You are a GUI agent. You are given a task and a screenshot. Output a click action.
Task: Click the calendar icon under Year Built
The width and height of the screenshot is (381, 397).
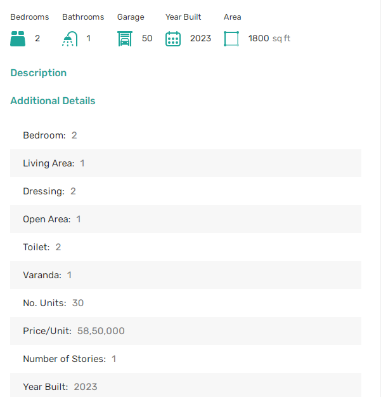[x=173, y=39]
